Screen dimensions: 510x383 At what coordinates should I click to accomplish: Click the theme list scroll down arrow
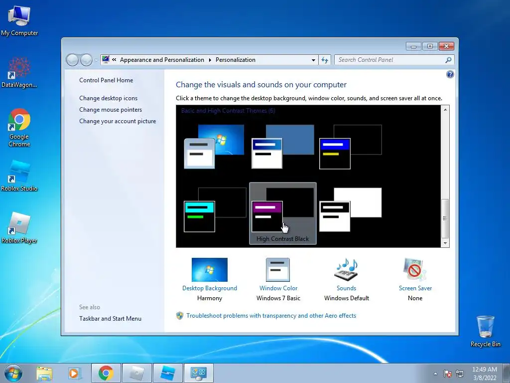445,243
